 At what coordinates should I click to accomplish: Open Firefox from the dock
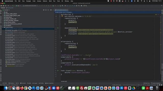[x=22, y=88]
